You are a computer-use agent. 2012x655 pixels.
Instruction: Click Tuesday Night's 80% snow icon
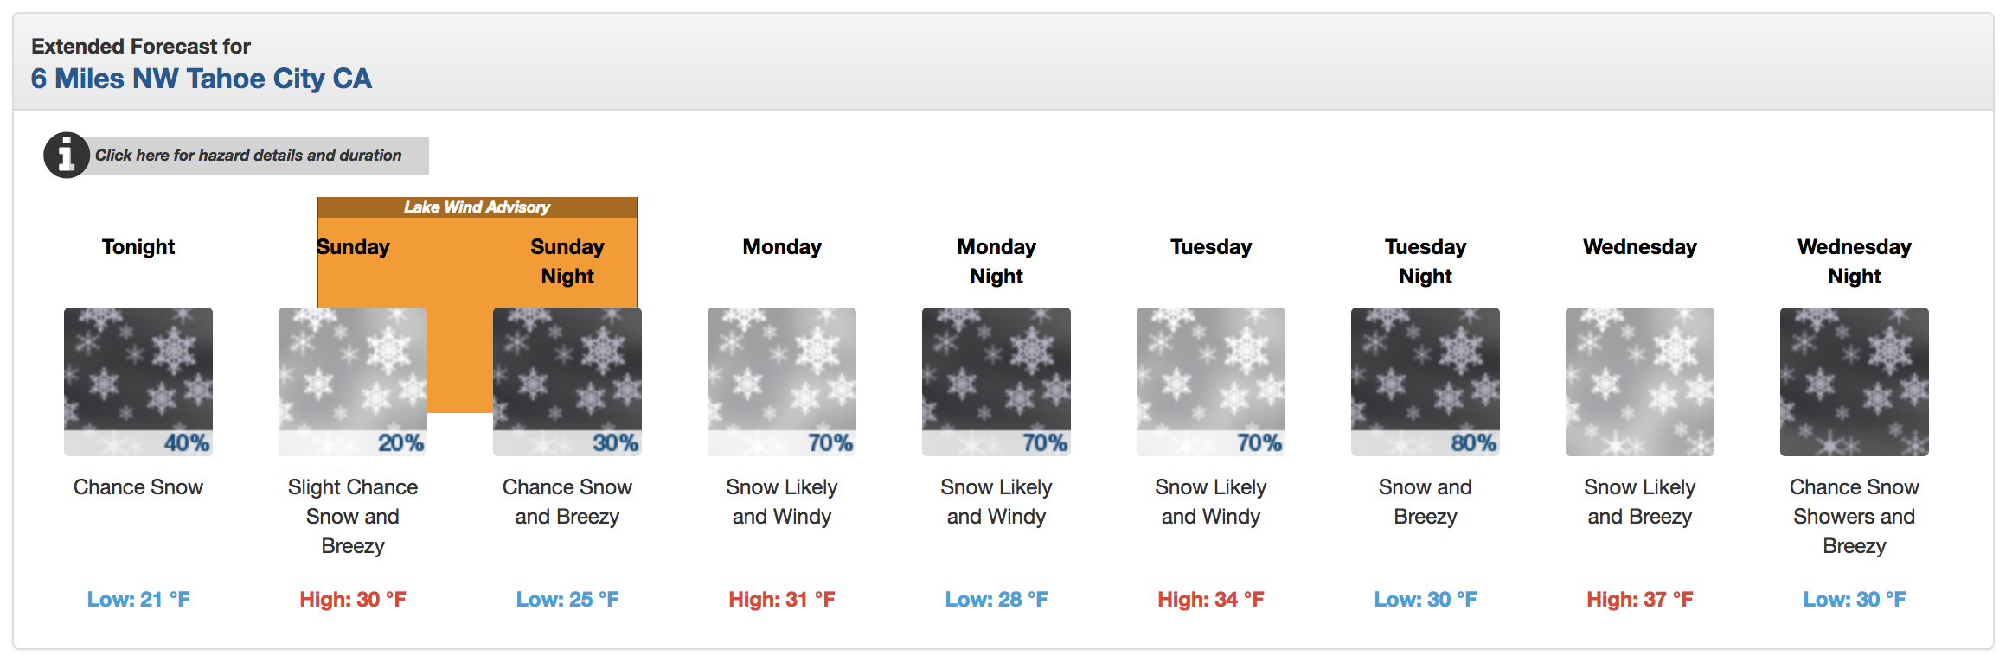pos(1426,382)
